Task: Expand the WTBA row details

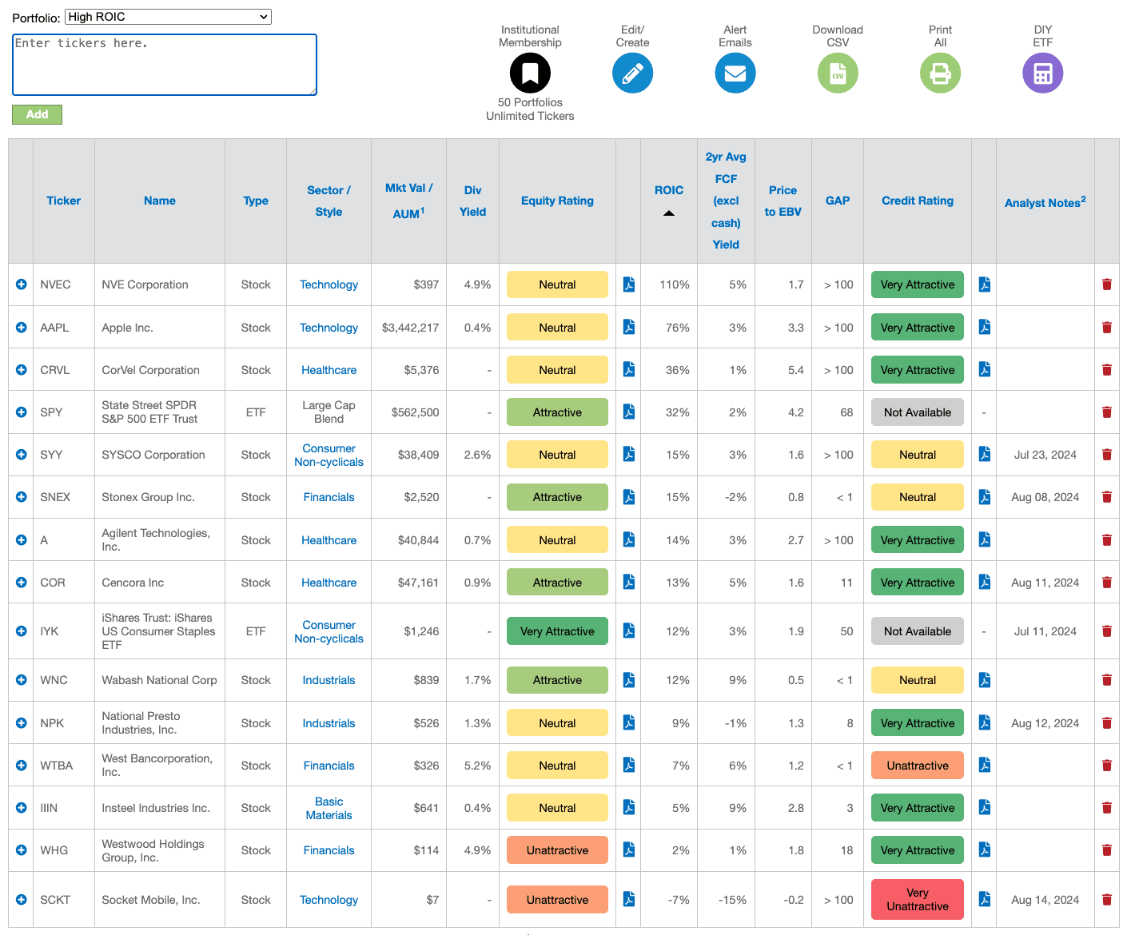Action: (22, 766)
